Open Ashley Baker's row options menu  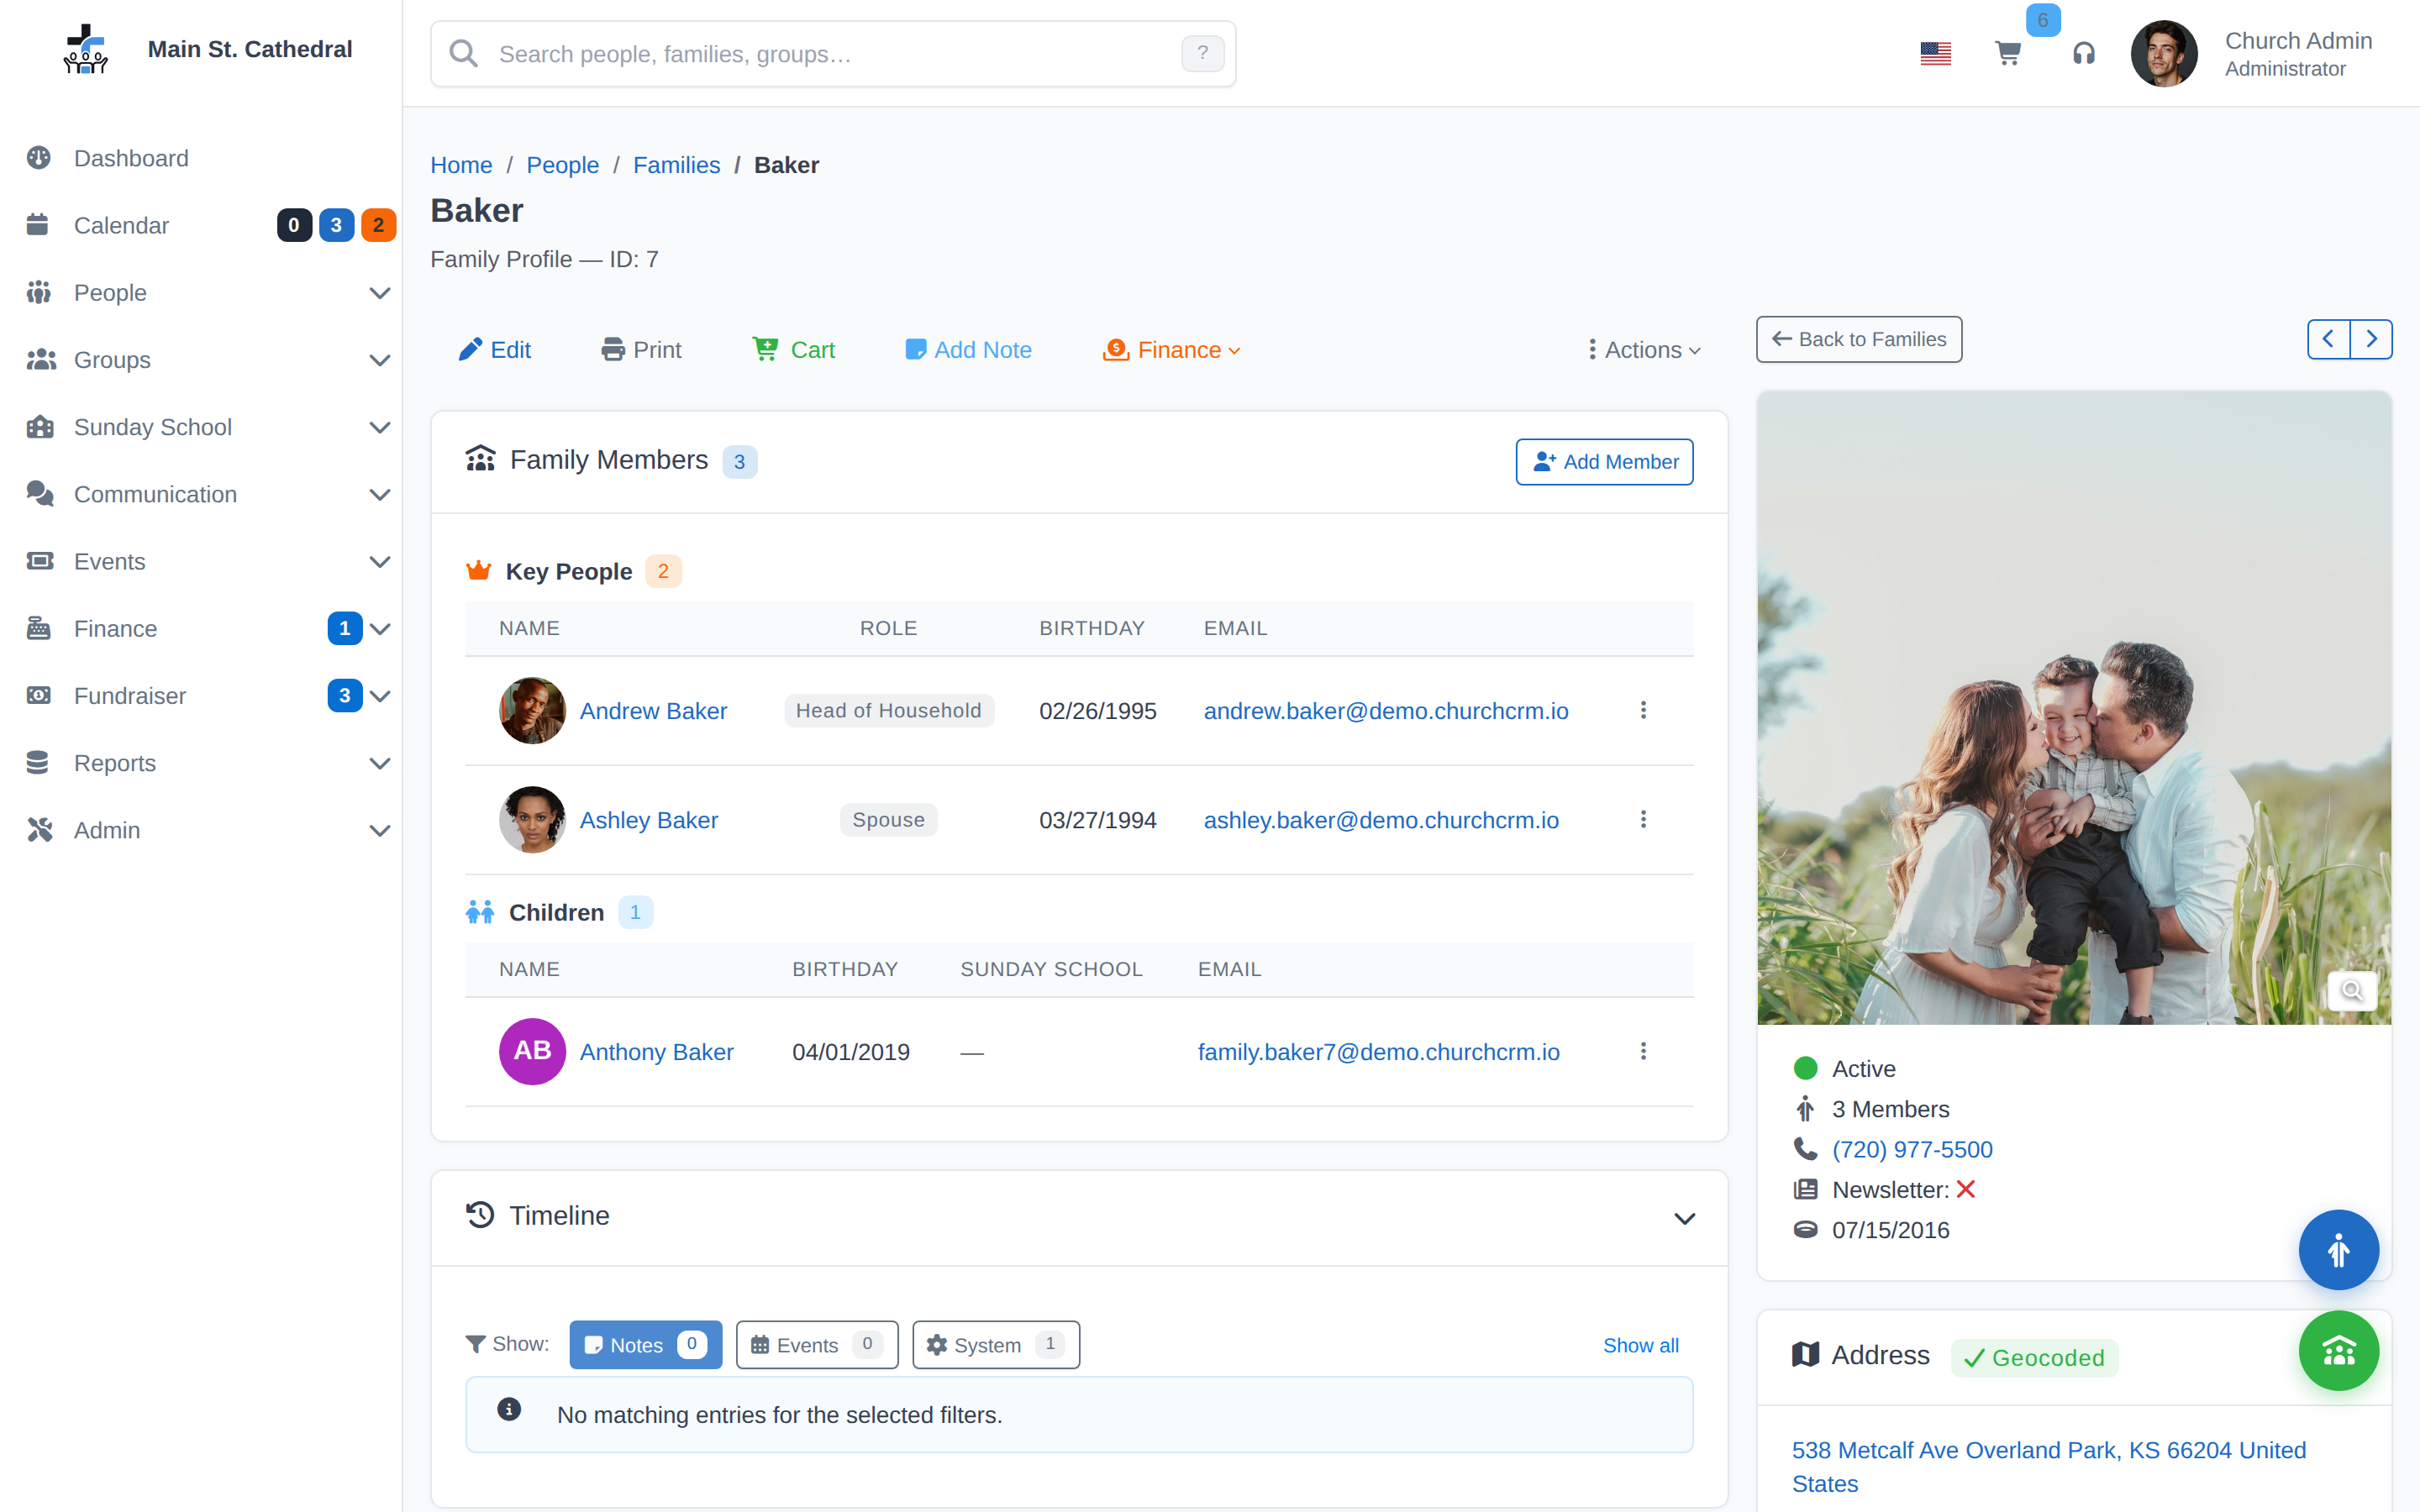(1643, 819)
